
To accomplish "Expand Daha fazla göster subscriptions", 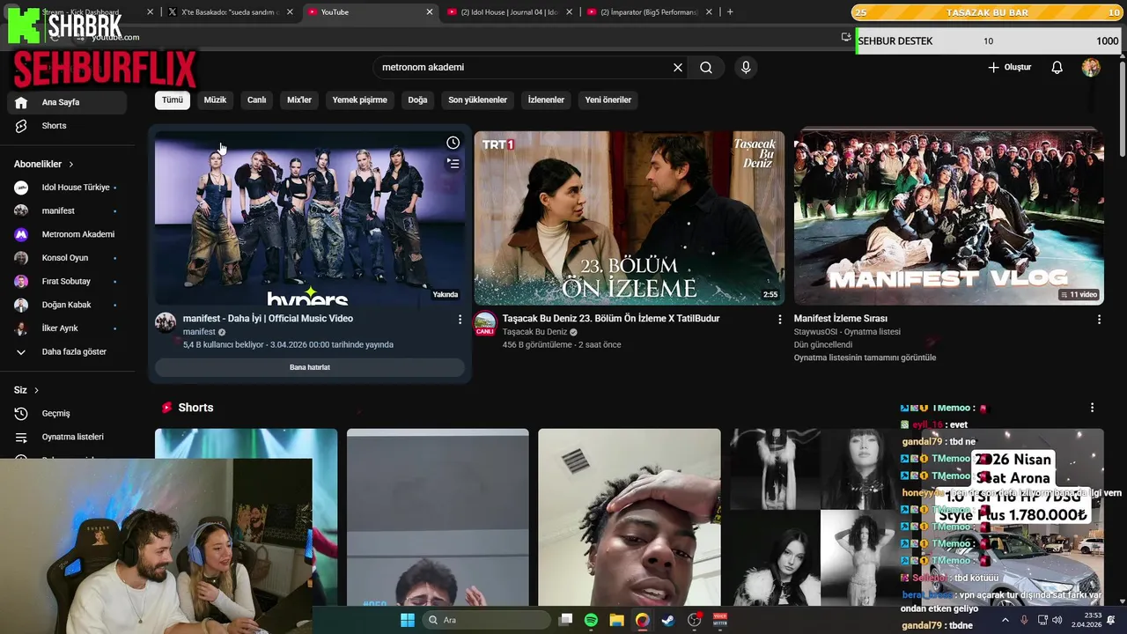I will 67,351.
